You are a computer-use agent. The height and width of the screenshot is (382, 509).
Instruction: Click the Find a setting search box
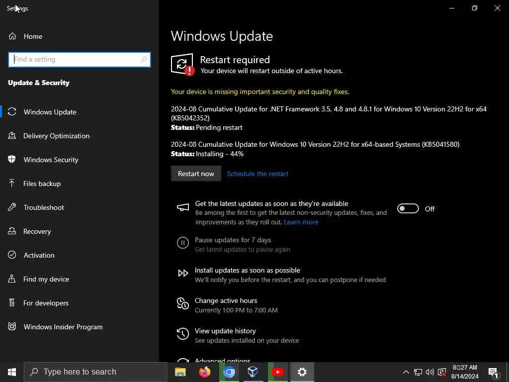pyautogui.click(x=80, y=60)
